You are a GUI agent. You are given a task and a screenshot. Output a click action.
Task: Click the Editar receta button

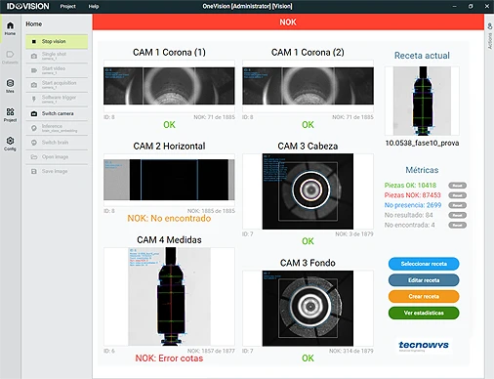pos(424,280)
